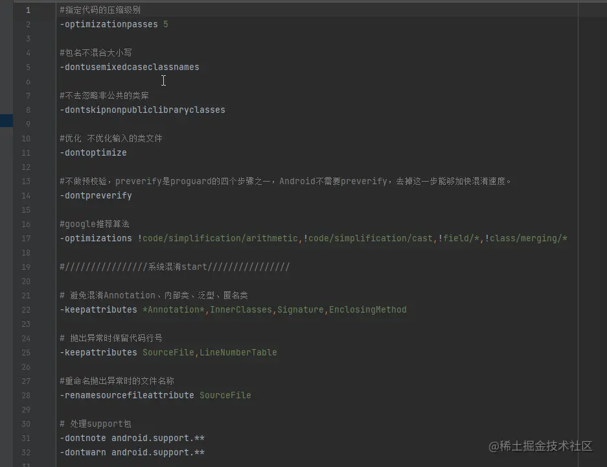The image size is (607, 467).
Task: Click the '-dontnote android.support.**' line
Action: point(132,438)
